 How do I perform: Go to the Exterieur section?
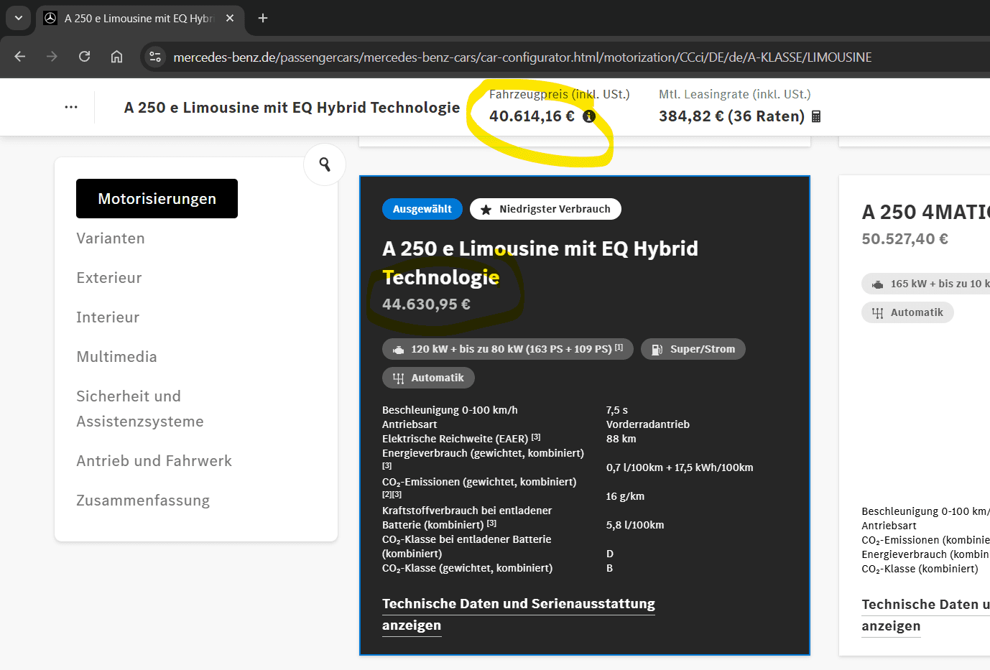[x=109, y=278]
